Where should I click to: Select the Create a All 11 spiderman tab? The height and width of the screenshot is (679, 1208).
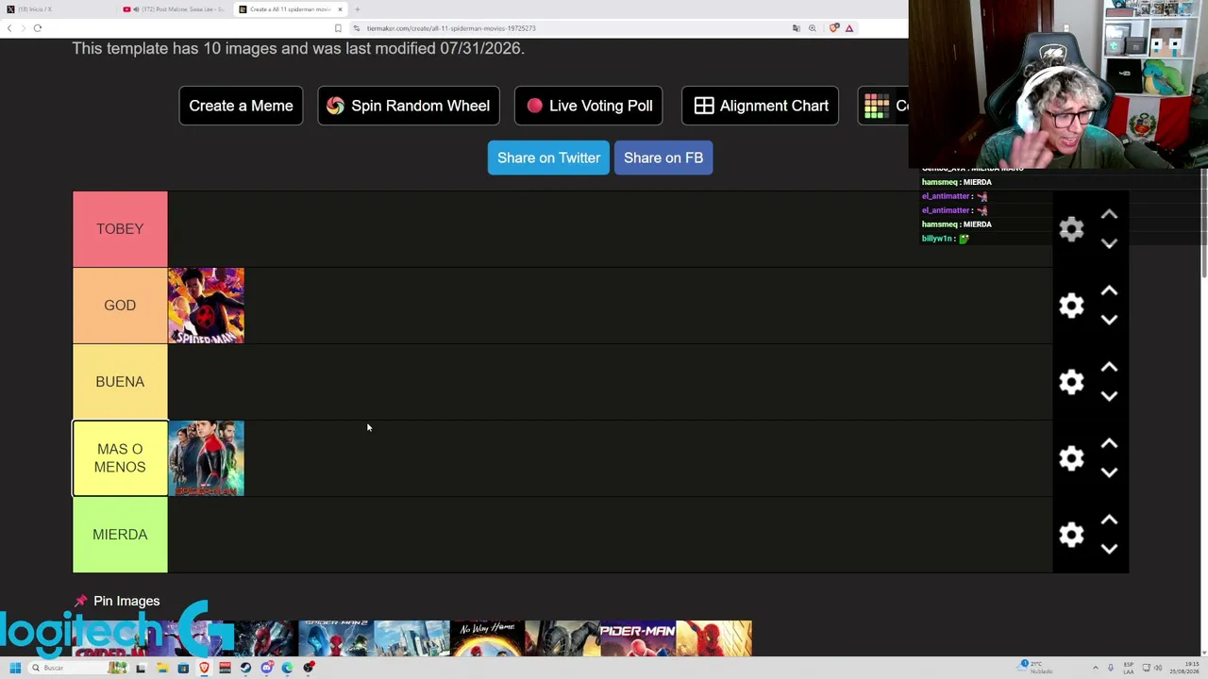click(x=289, y=9)
